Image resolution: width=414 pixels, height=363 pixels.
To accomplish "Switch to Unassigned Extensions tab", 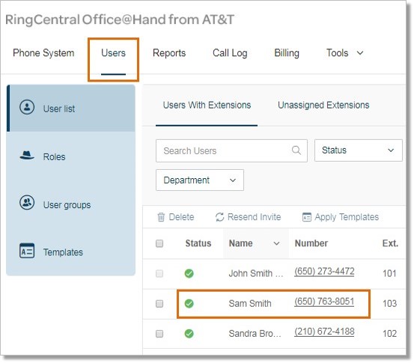I will (323, 105).
